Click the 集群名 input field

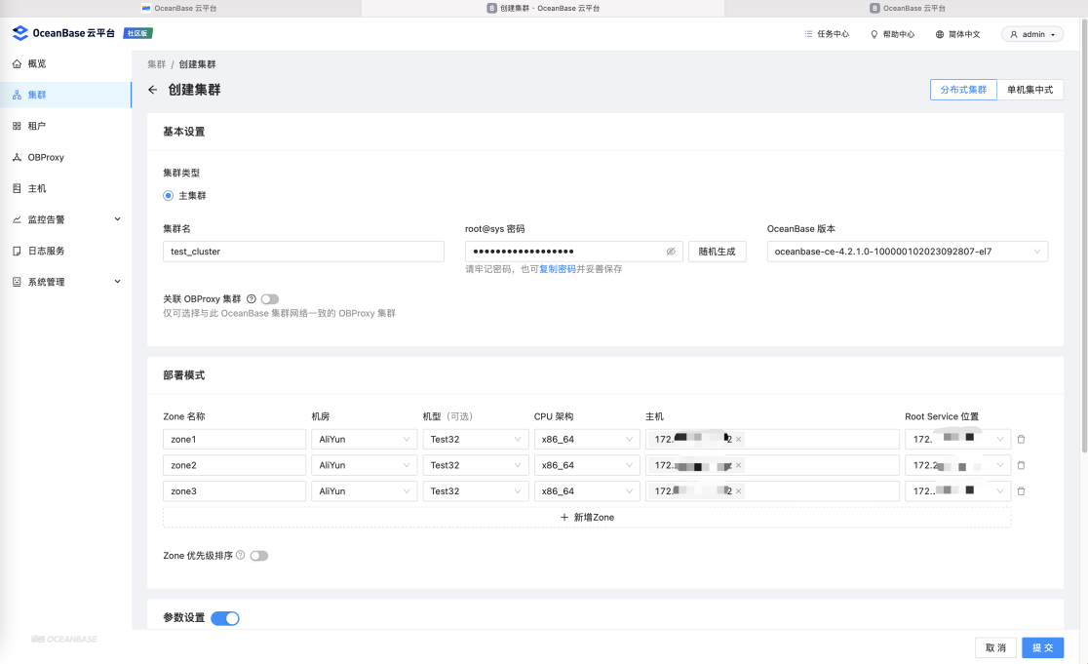coord(303,252)
